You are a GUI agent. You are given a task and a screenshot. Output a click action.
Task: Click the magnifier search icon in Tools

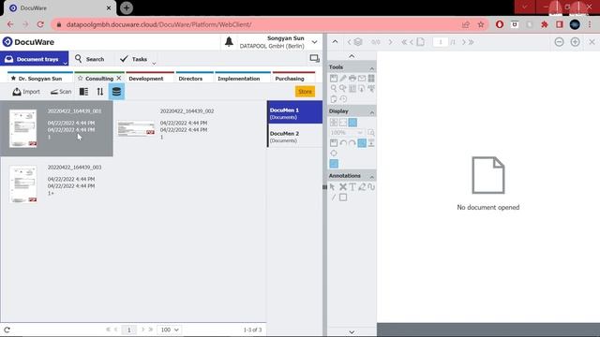(334, 88)
